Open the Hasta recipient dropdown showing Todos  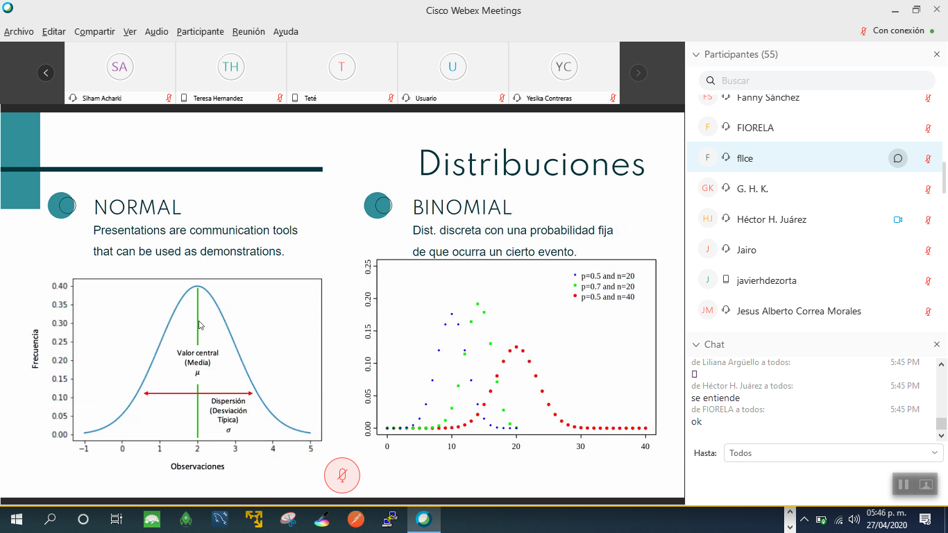pos(833,453)
